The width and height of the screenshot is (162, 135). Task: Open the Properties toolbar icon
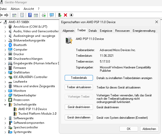tap(22, 15)
